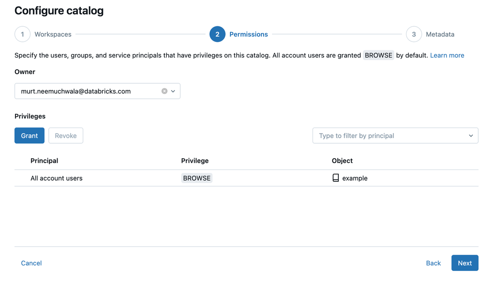Expand the Owner dropdown chevron
This screenshot has width=487, height=283.
(173, 91)
